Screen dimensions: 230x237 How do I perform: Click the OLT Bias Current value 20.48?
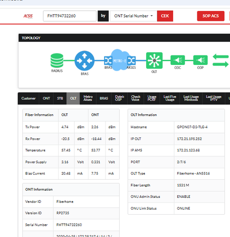click(x=66, y=173)
